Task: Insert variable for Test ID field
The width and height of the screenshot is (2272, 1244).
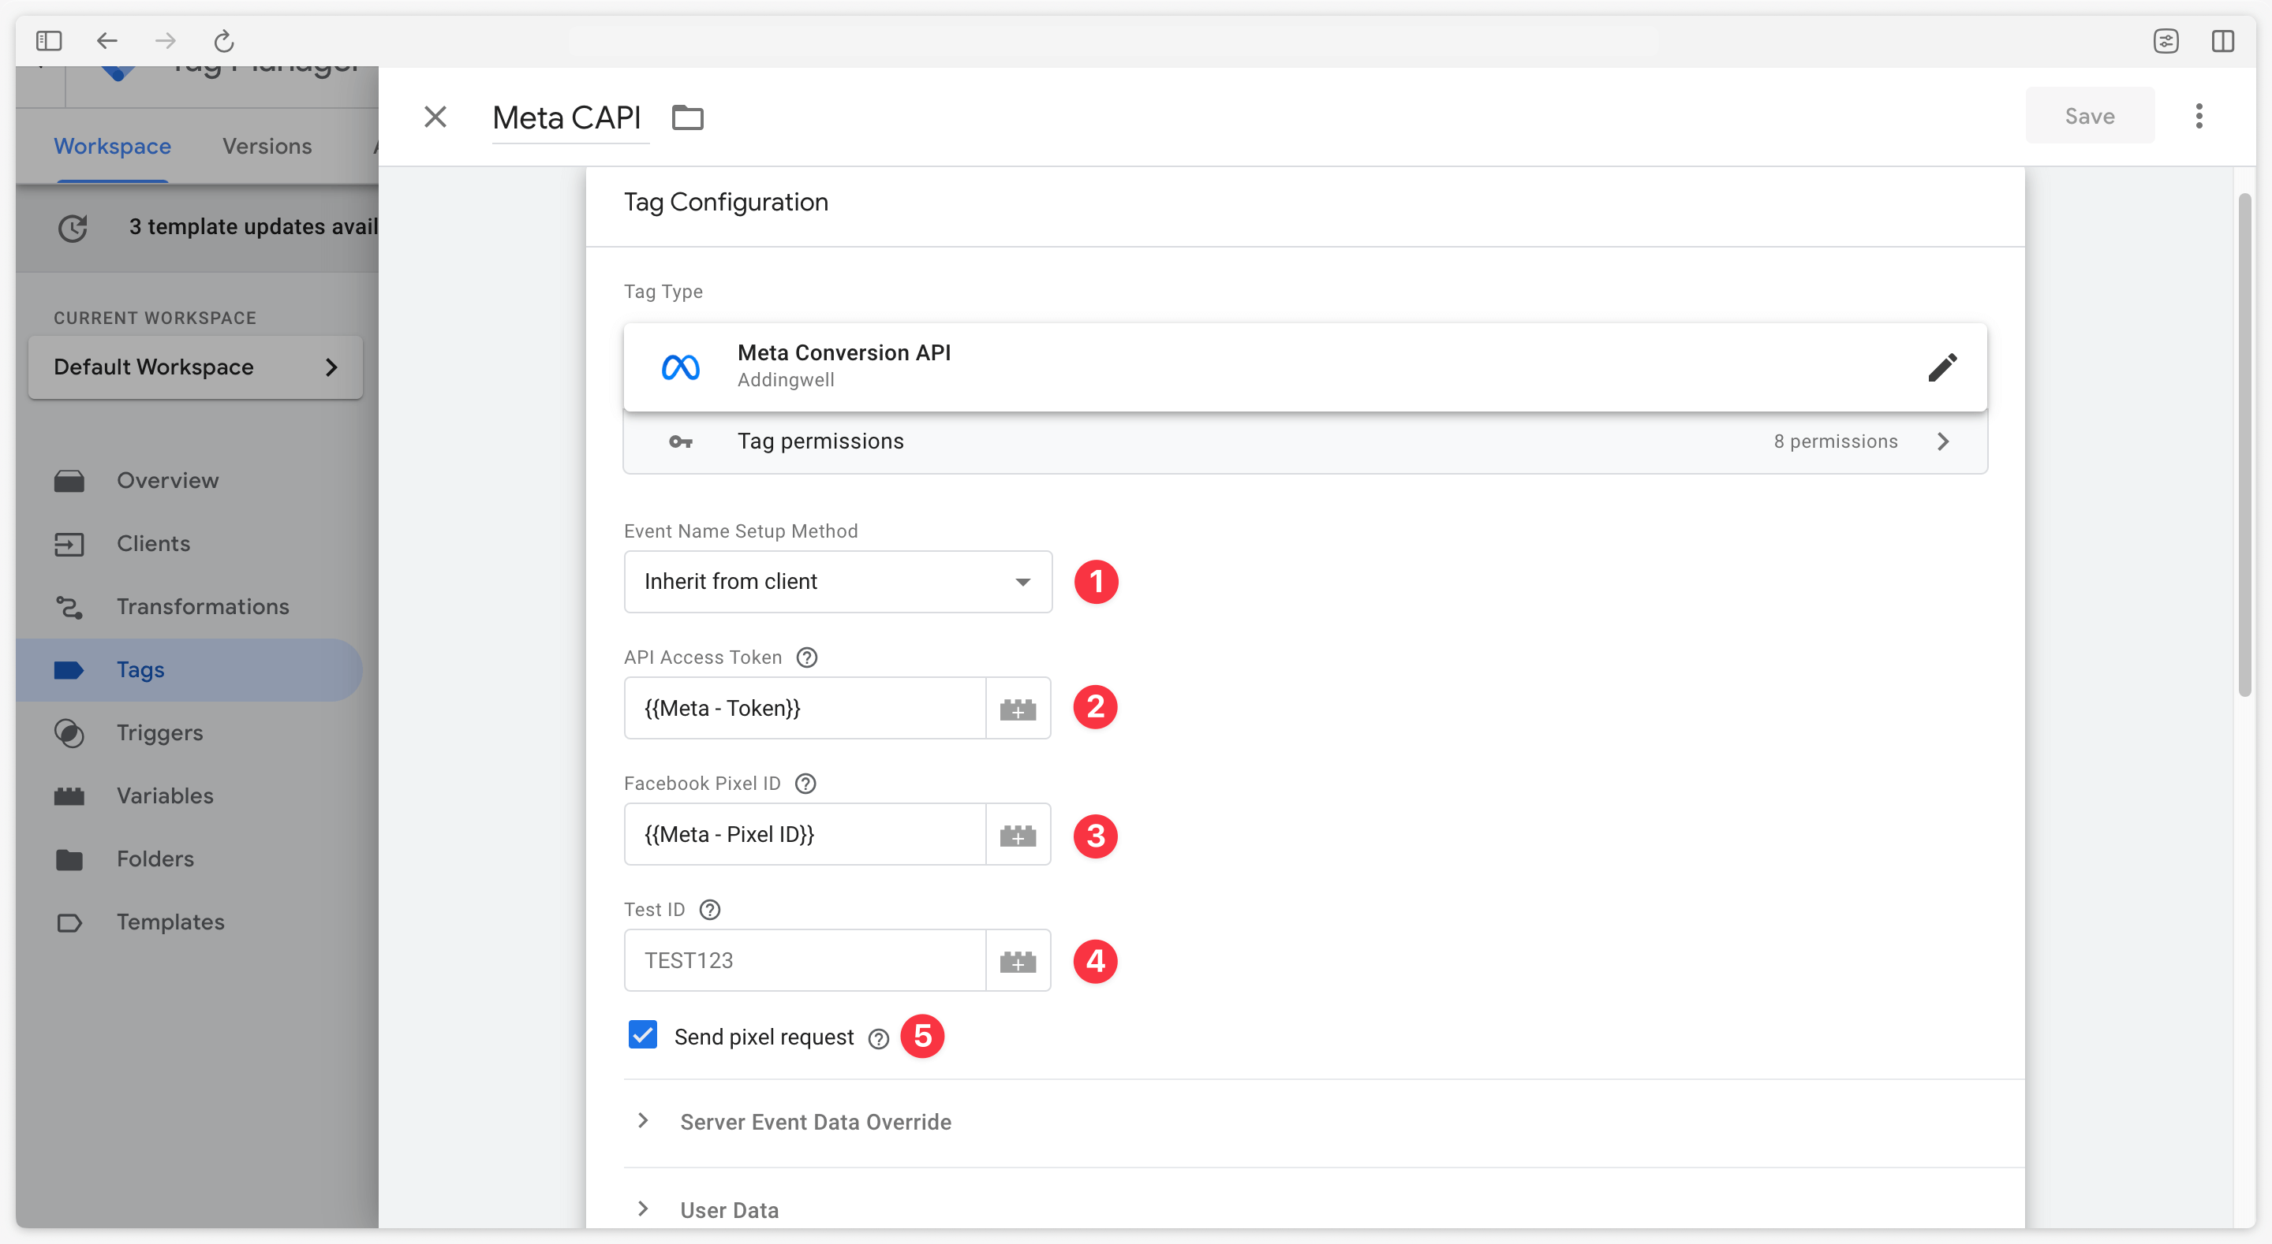Action: click(1018, 960)
